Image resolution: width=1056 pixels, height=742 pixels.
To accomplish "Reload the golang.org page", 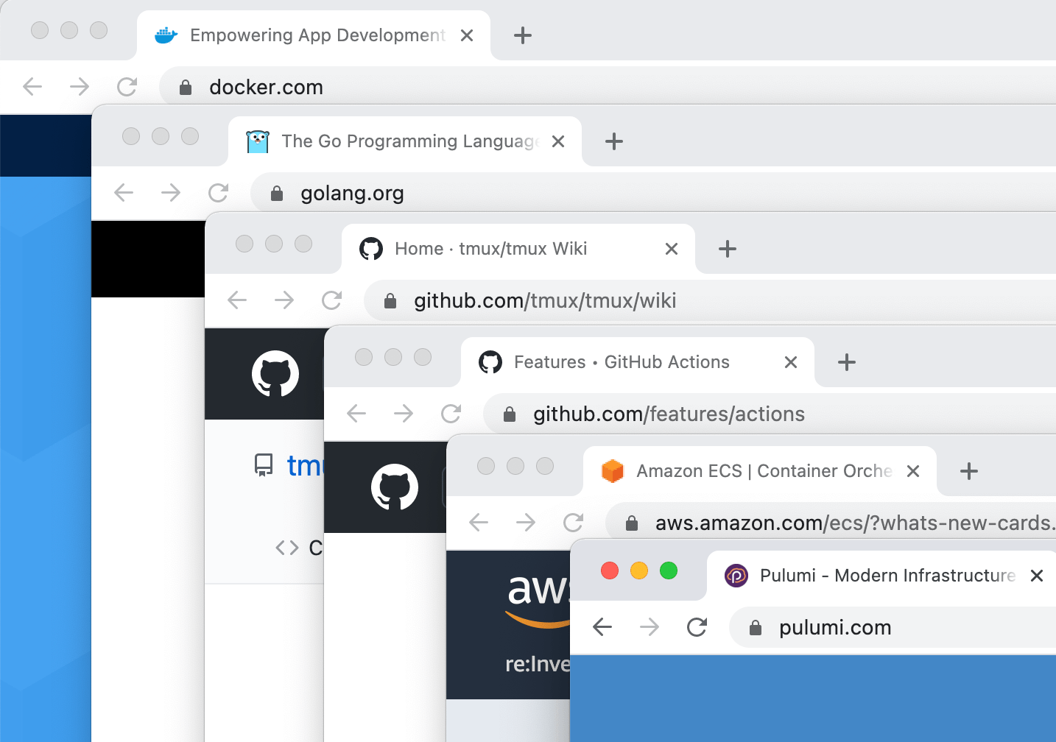I will (x=218, y=193).
